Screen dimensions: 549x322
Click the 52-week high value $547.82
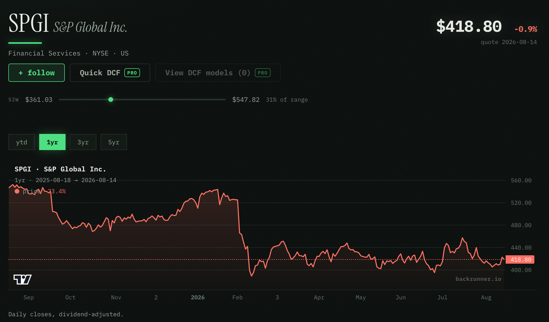click(246, 100)
